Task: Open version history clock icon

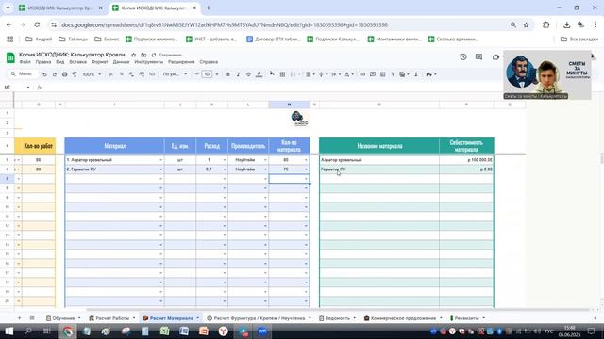Action: [x=463, y=56]
